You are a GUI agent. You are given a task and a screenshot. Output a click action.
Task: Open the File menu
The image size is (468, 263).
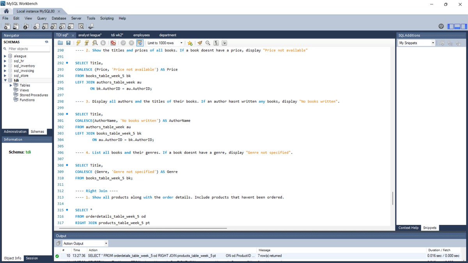point(5,18)
